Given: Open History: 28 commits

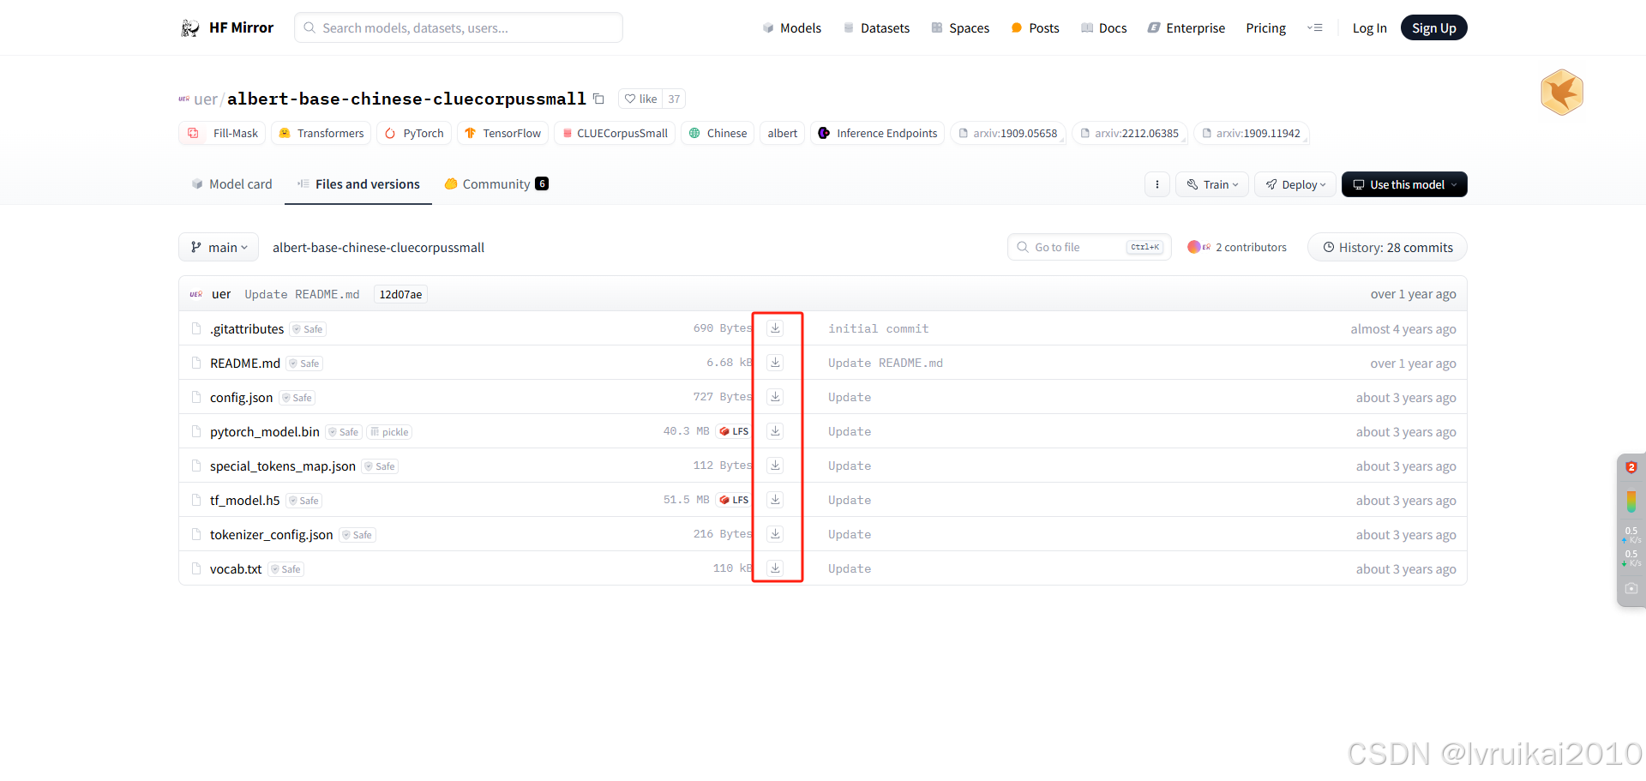Looking at the screenshot, I should click(1387, 247).
